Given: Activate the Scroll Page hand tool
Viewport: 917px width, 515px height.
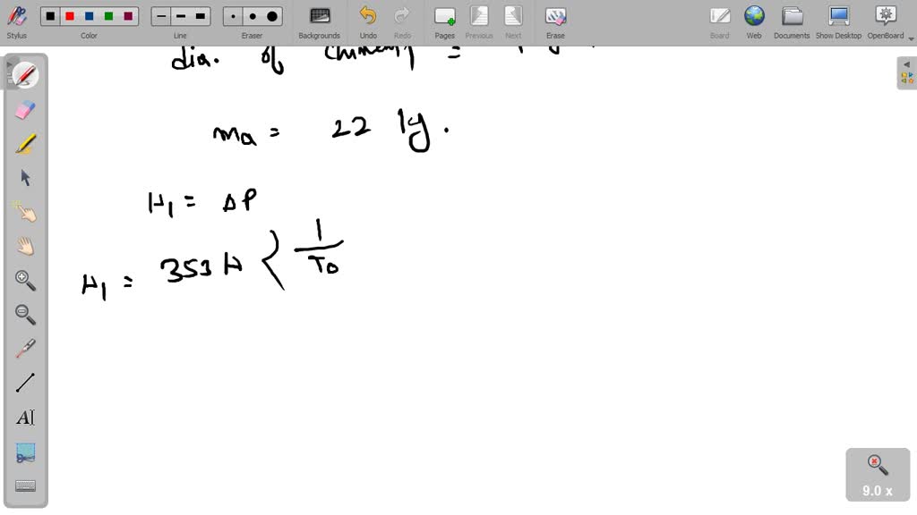Looking at the screenshot, I should click(25, 246).
